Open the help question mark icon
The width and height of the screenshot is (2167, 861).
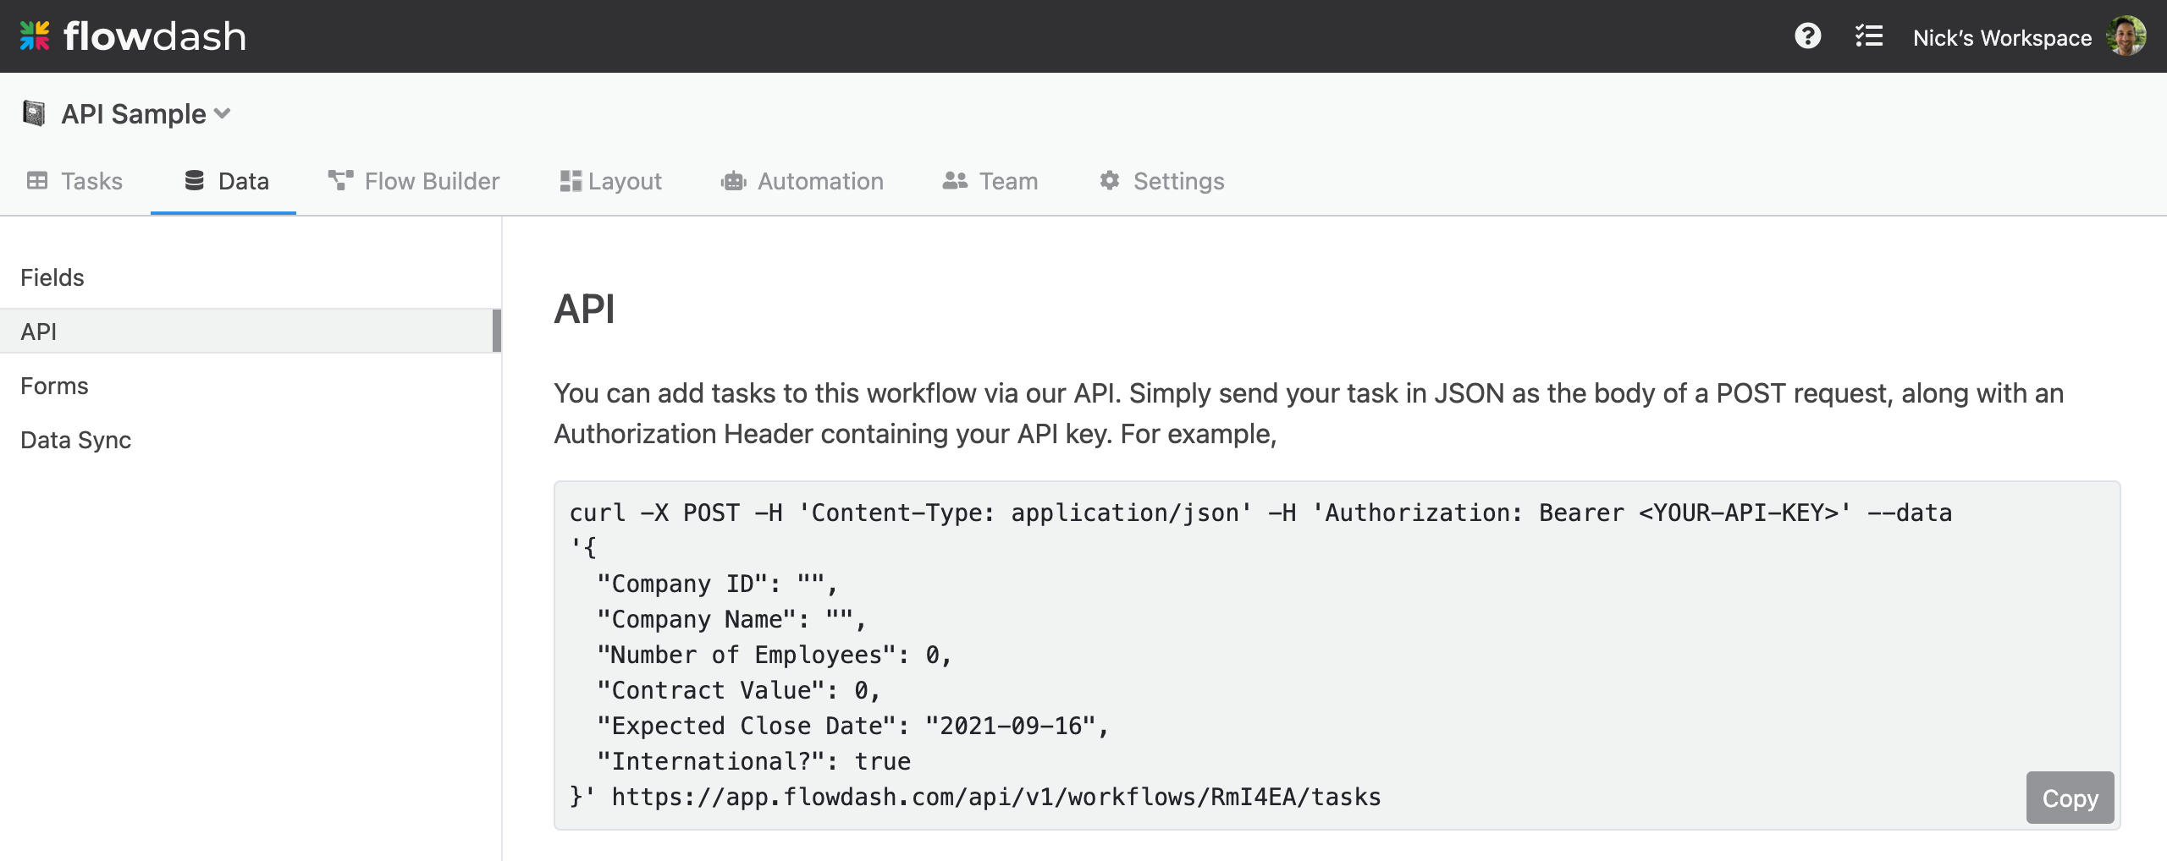[1807, 36]
